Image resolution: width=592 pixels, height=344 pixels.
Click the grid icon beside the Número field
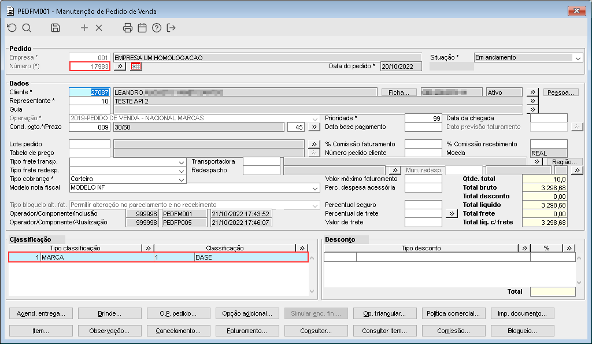pyautogui.click(x=136, y=66)
